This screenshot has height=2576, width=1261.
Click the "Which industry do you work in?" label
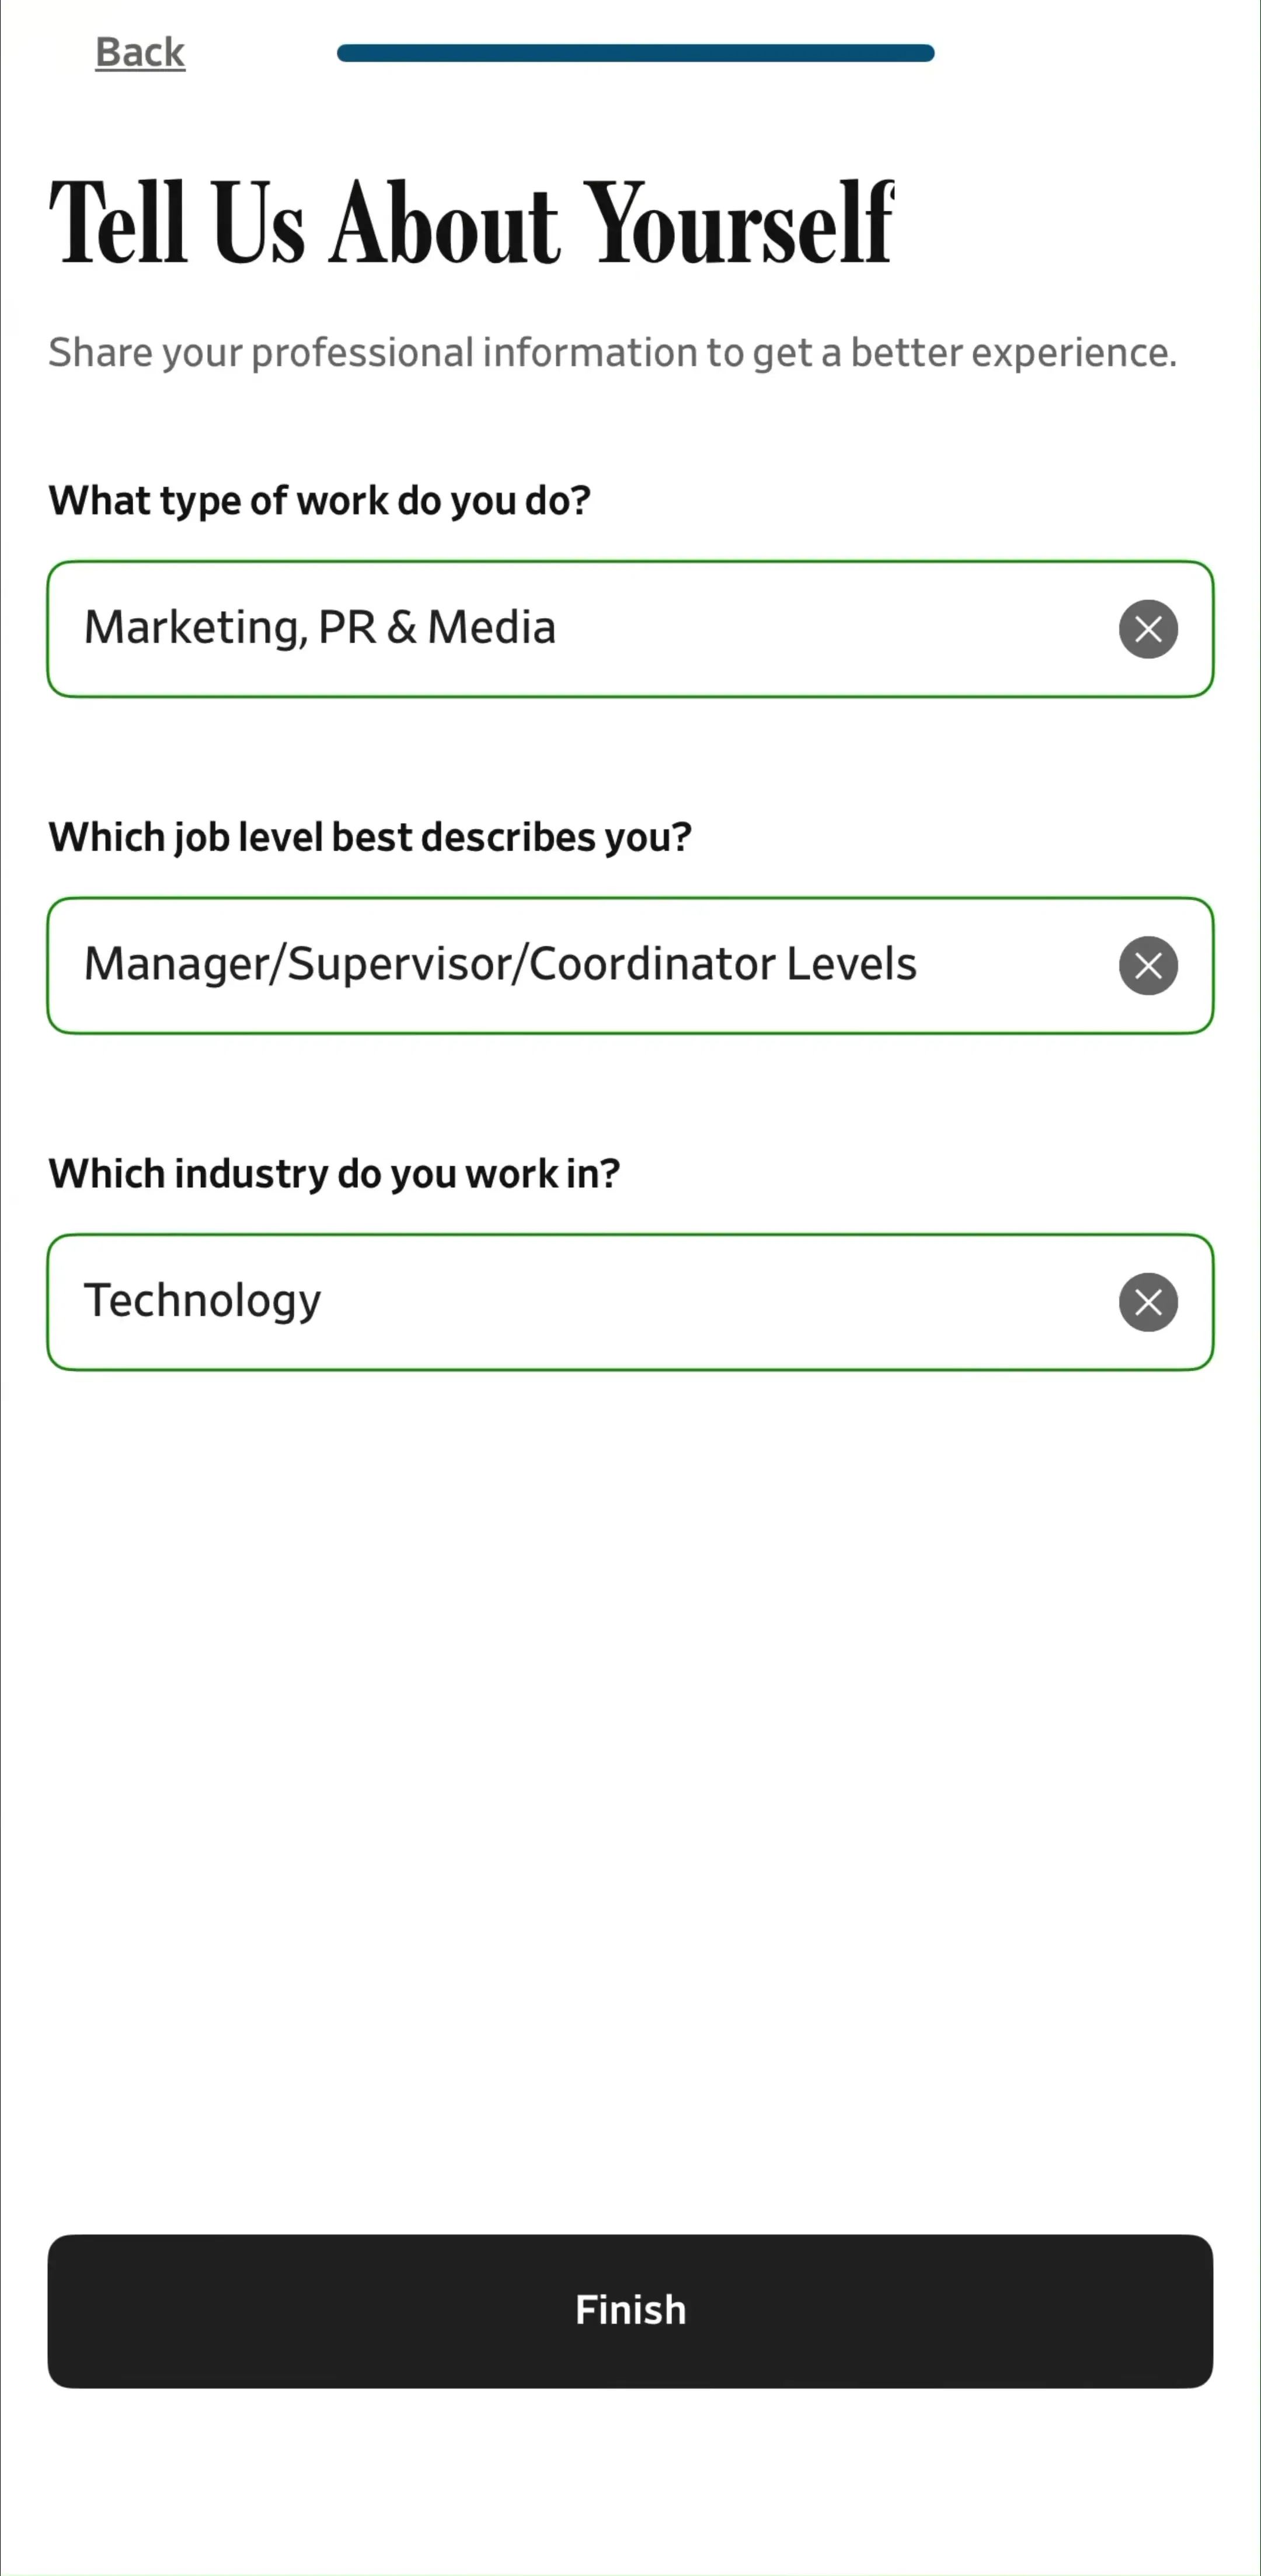pyautogui.click(x=334, y=1173)
